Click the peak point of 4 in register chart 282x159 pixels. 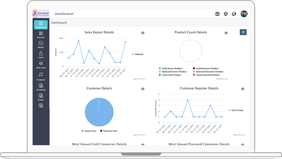[x=188, y=100]
